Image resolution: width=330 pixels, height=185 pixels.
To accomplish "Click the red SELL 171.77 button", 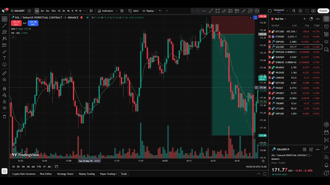I will pyautogui.click(x=16, y=23).
